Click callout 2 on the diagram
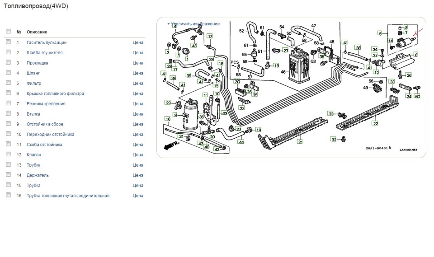 tap(167, 52)
